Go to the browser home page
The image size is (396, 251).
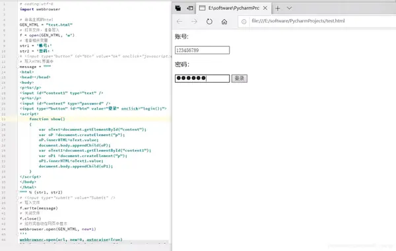pyautogui.click(x=224, y=22)
